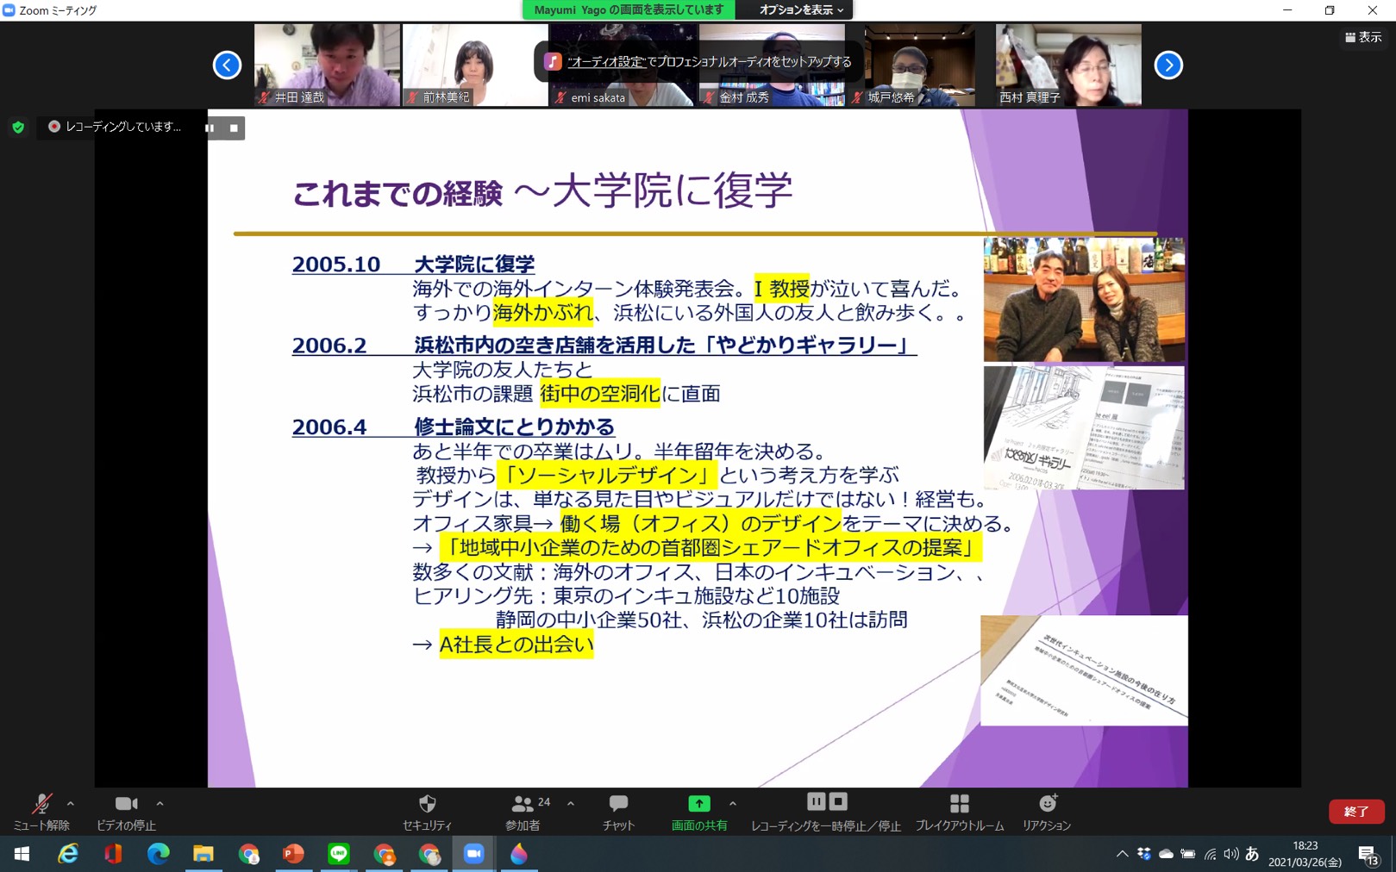Expand the video options arrow
This screenshot has width=1396, height=872.
coord(160,804)
